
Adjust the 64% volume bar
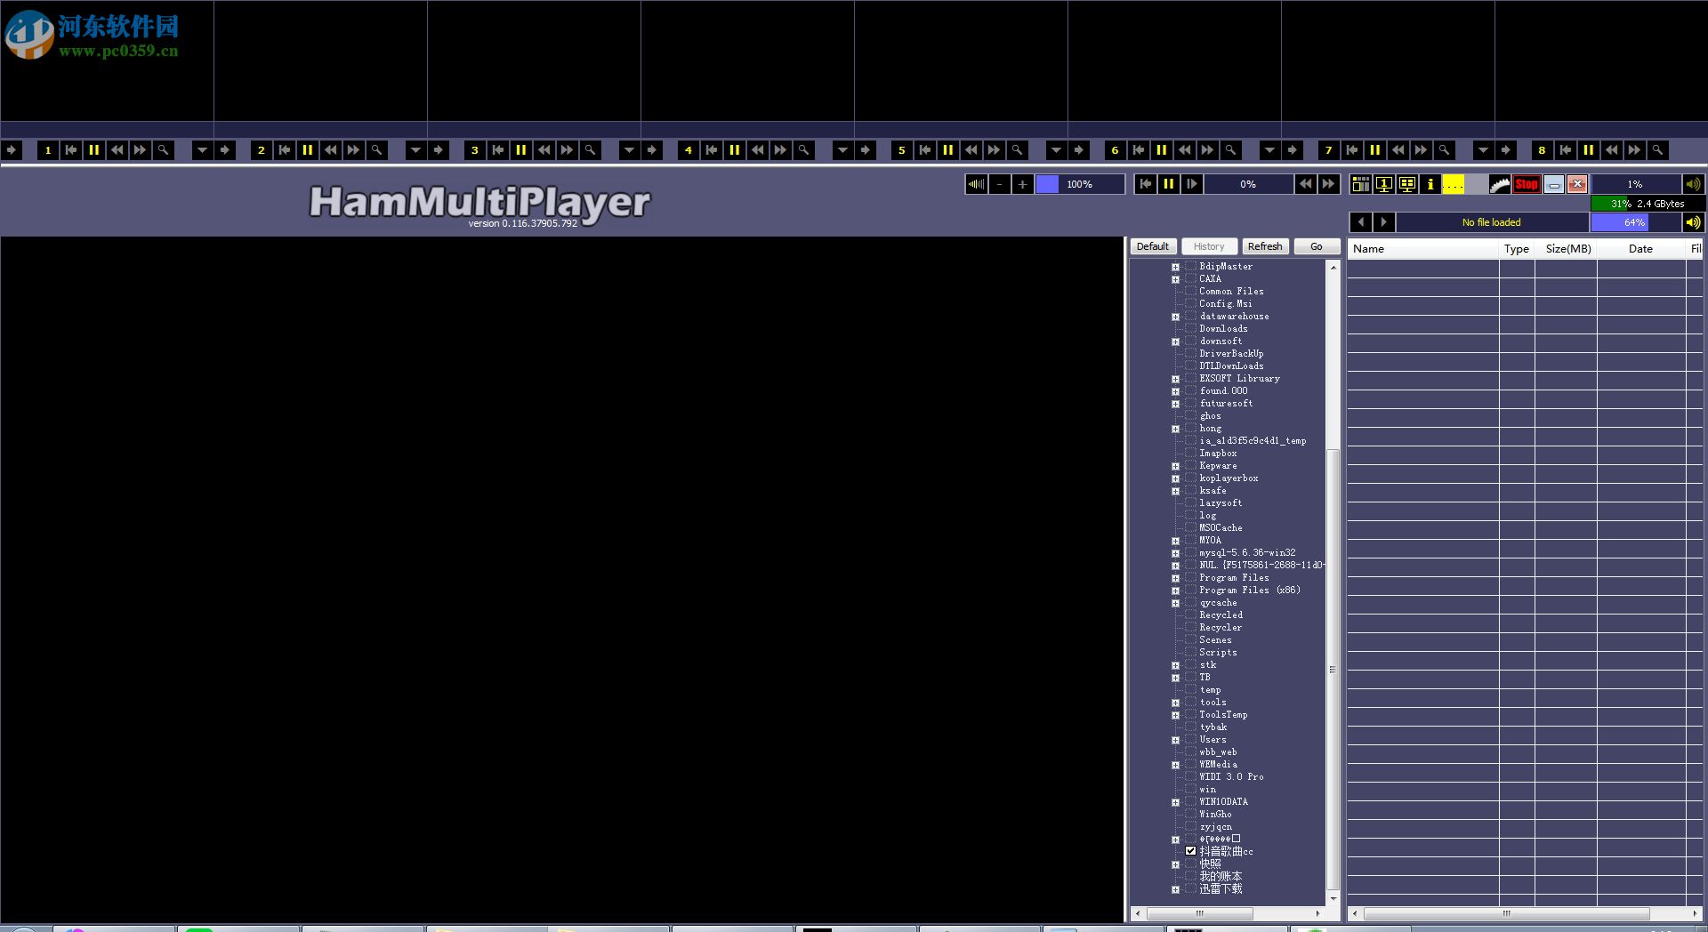(1635, 222)
